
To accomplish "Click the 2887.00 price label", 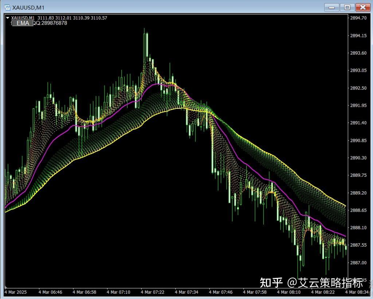I will [x=358, y=262].
